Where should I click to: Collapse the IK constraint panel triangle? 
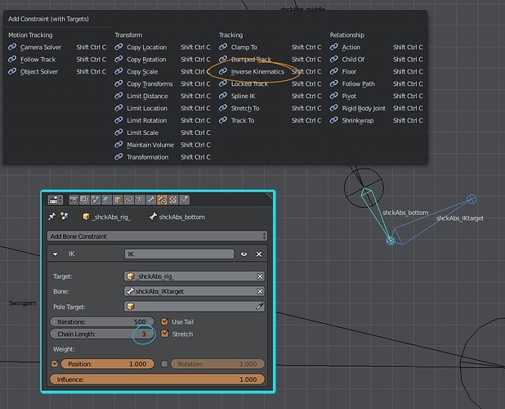pyautogui.click(x=56, y=254)
